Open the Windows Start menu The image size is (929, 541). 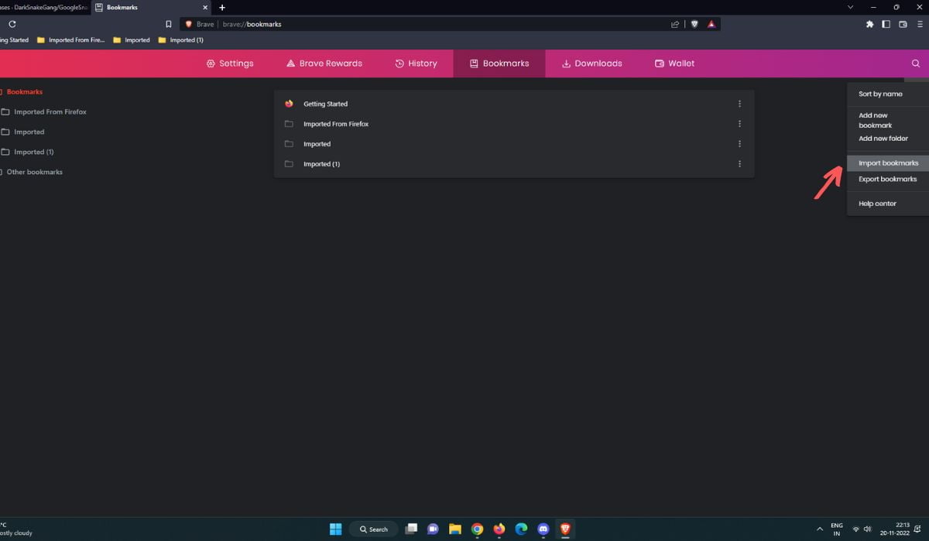point(335,529)
